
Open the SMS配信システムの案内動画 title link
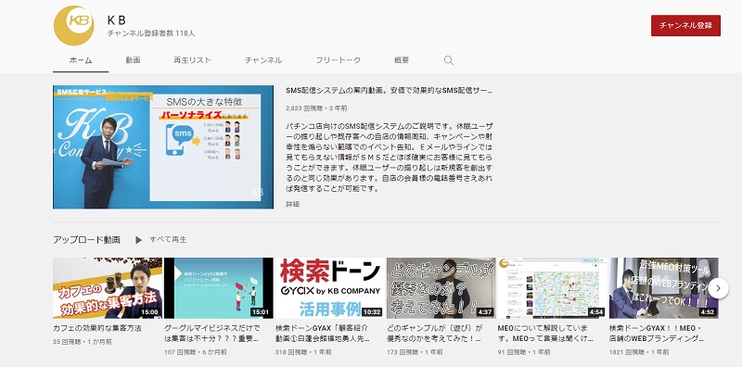click(x=390, y=90)
